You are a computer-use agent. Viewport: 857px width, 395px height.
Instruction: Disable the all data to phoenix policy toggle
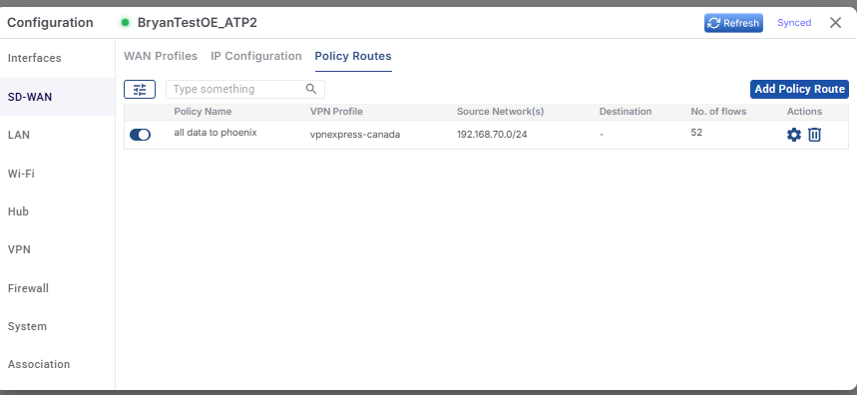point(140,135)
